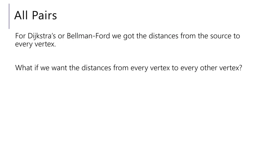Click the word "All" in the title

tap(20, 16)
